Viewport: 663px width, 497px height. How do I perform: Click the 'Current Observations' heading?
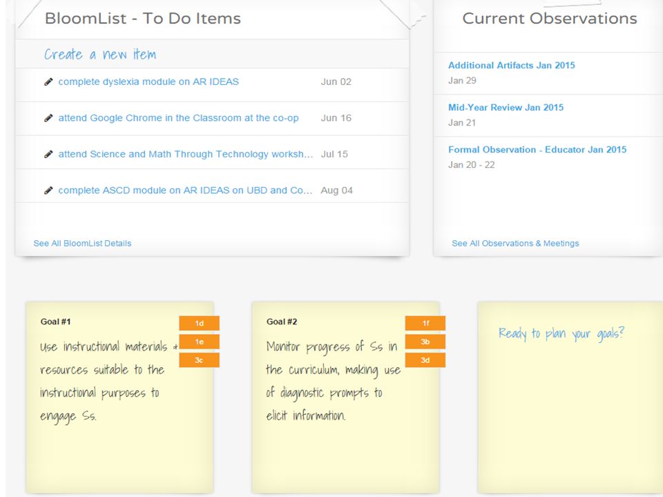tap(550, 19)
